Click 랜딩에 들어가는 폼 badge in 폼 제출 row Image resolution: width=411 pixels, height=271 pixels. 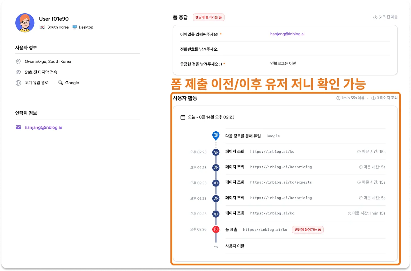tap(308, 229)
